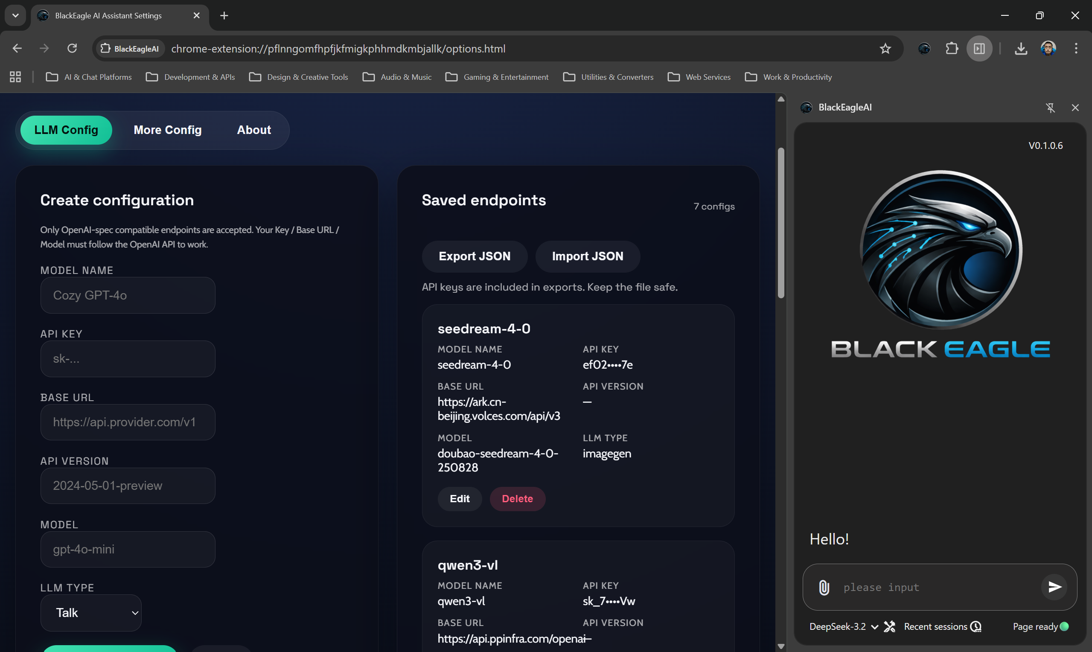The height and width of the screenshot is (652, 1092).
Task: Click the MODEL NAME input field
Action: (128, 295)
